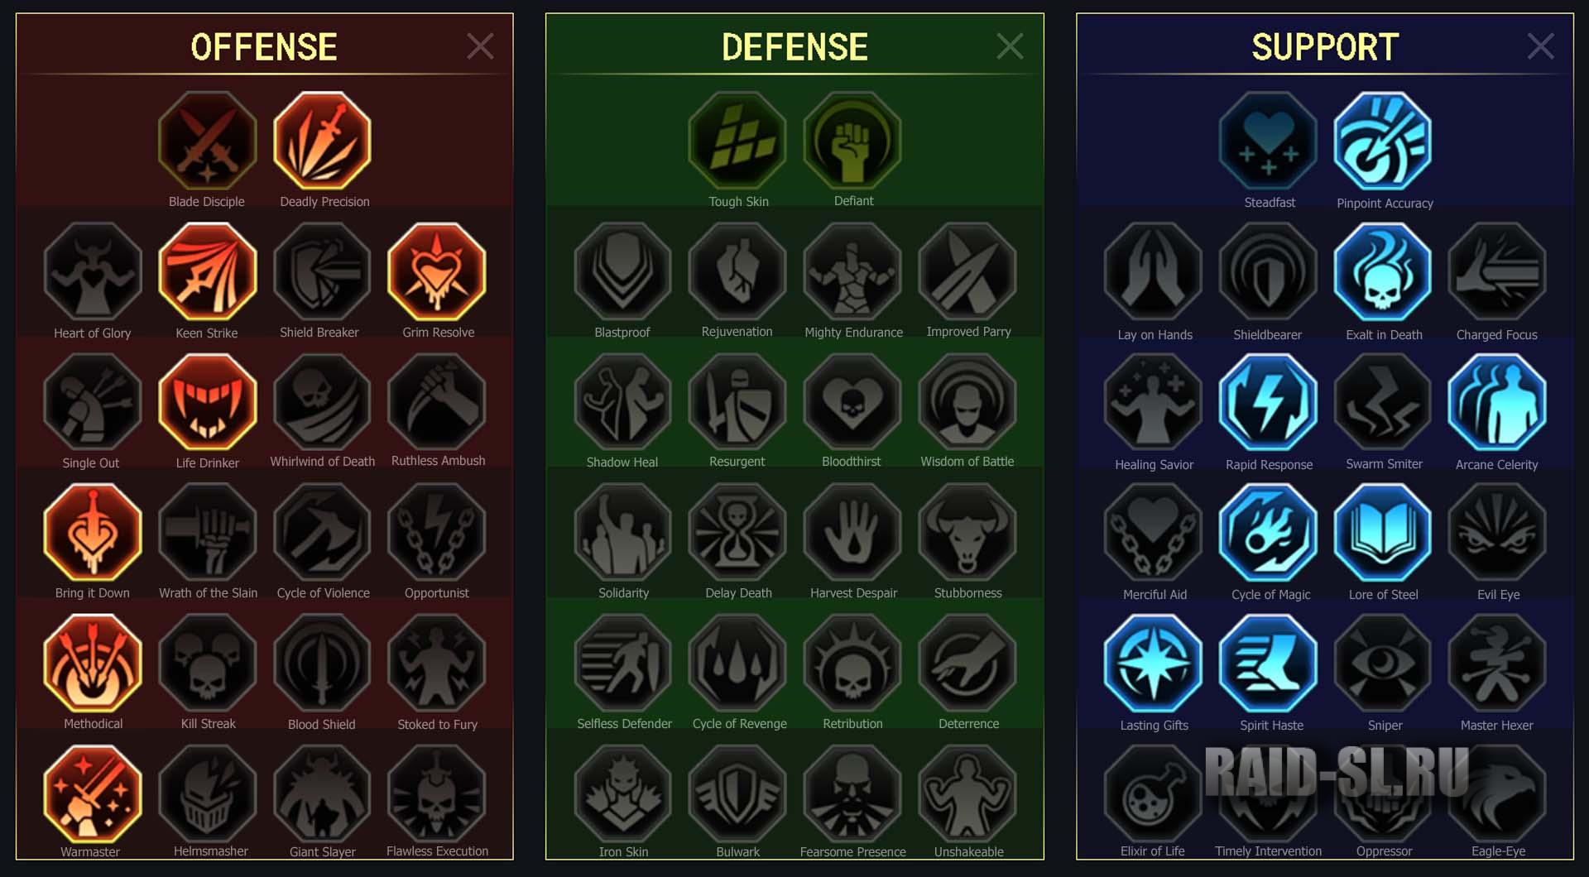This screenshot has width=1589, height=877.
Task: Select the Retribution mastery icon
Action: [x=852, y=664]
